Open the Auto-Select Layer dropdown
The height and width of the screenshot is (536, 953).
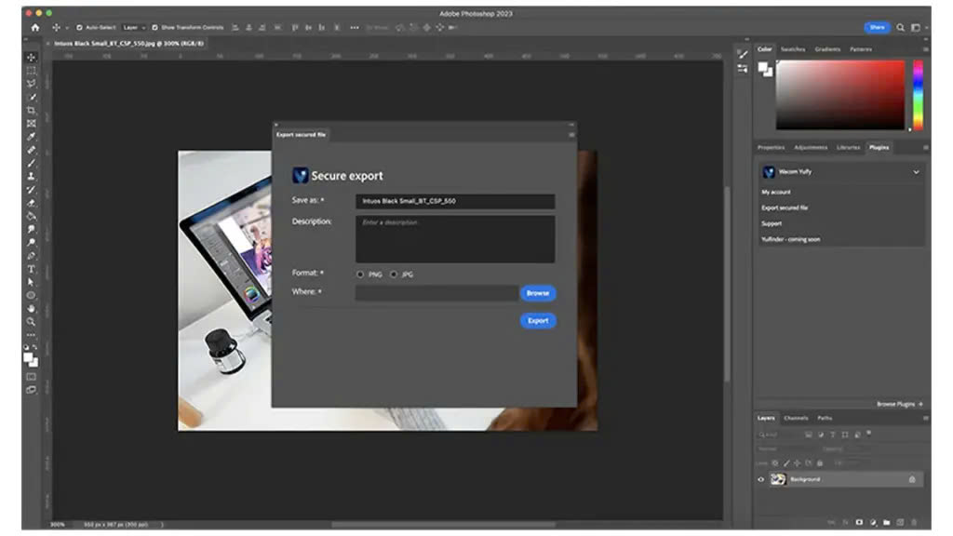134,28
